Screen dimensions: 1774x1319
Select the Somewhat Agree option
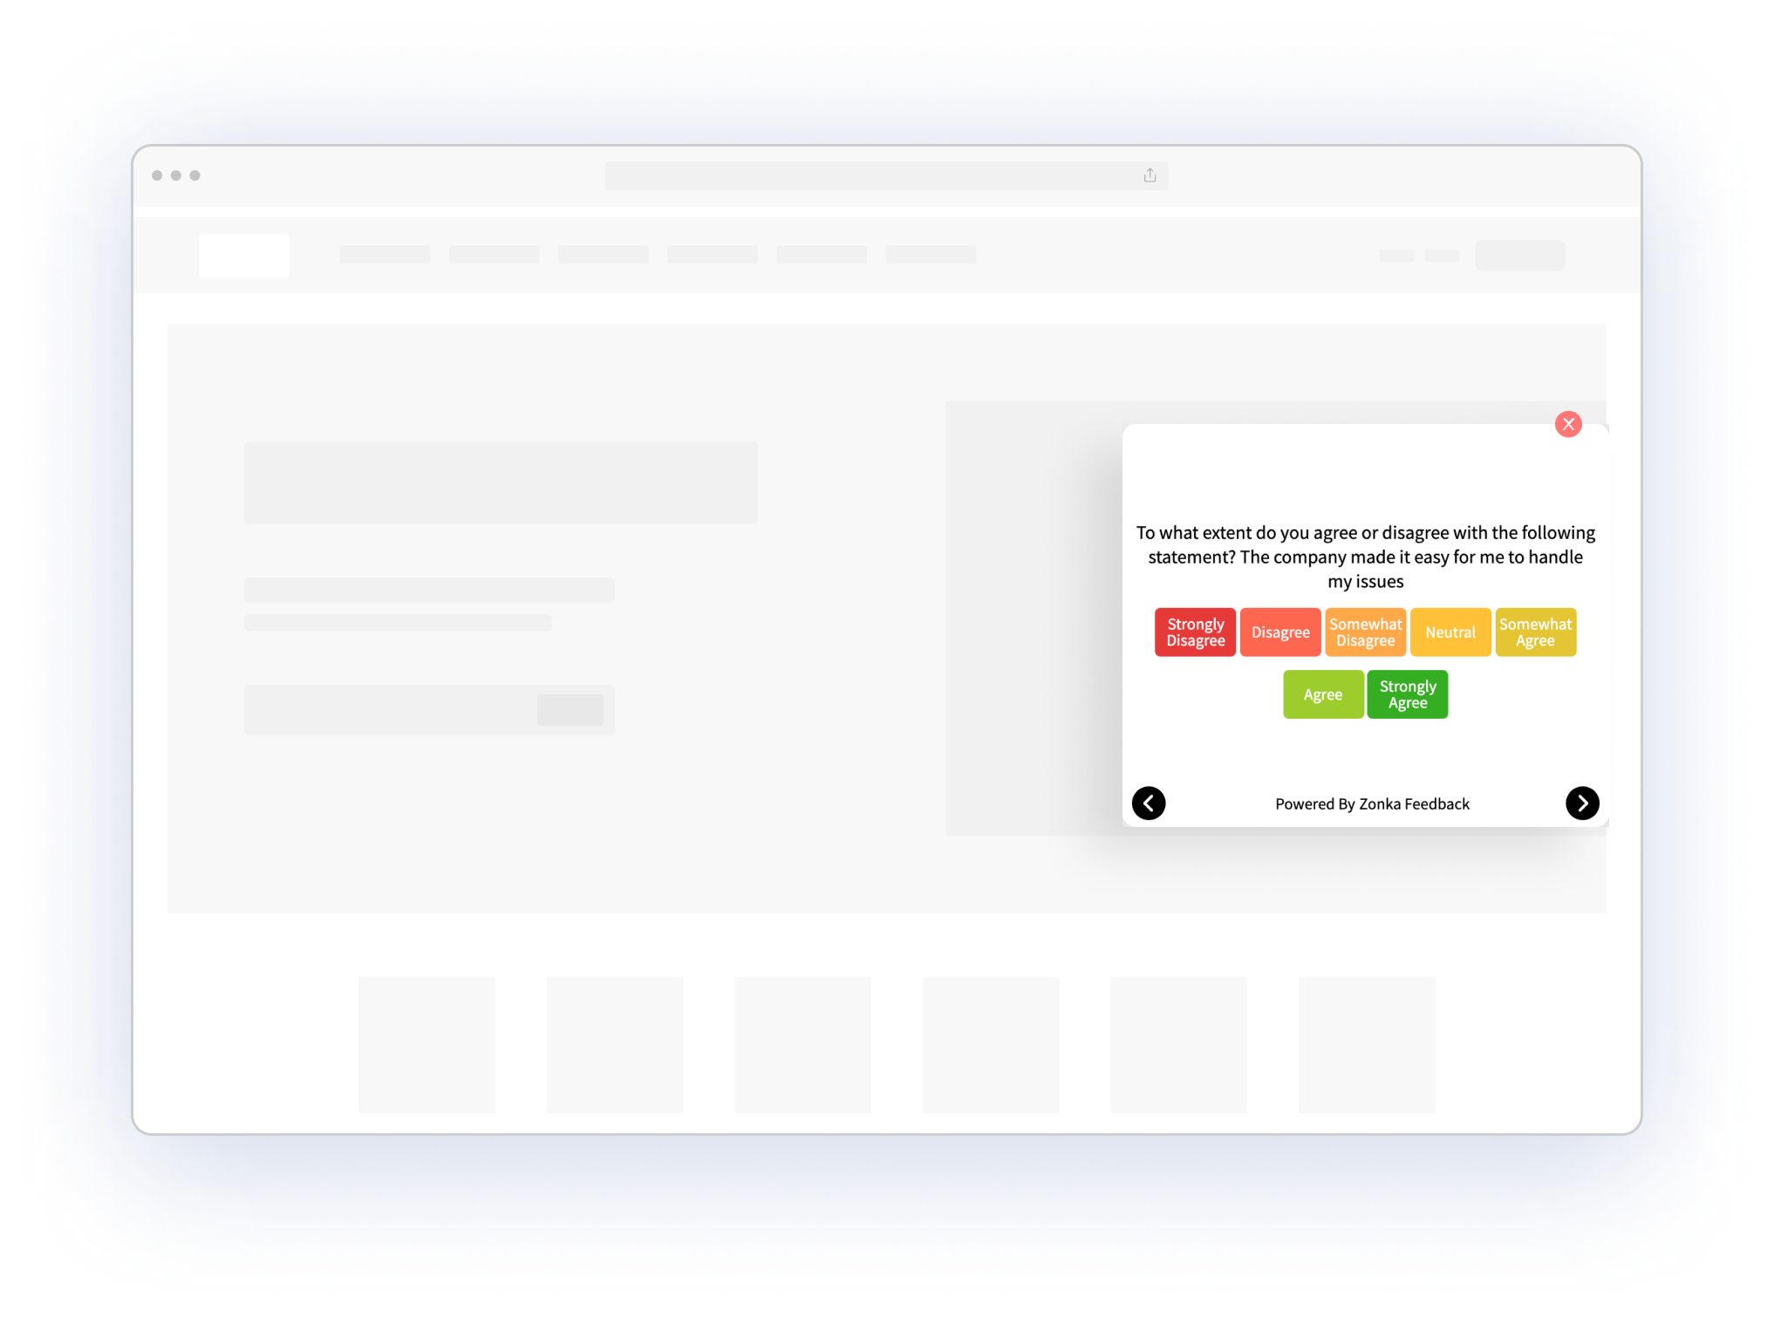click(x=1534, y=632)
